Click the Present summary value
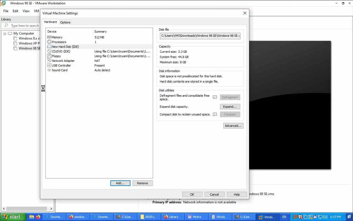The height and width of the screenshot is (221, 353). coord(100,65)
